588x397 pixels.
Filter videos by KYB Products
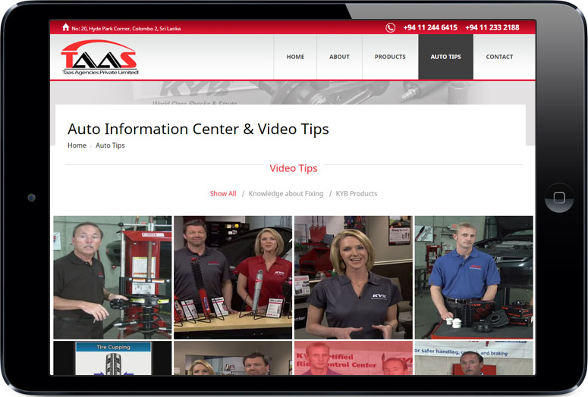357,194
